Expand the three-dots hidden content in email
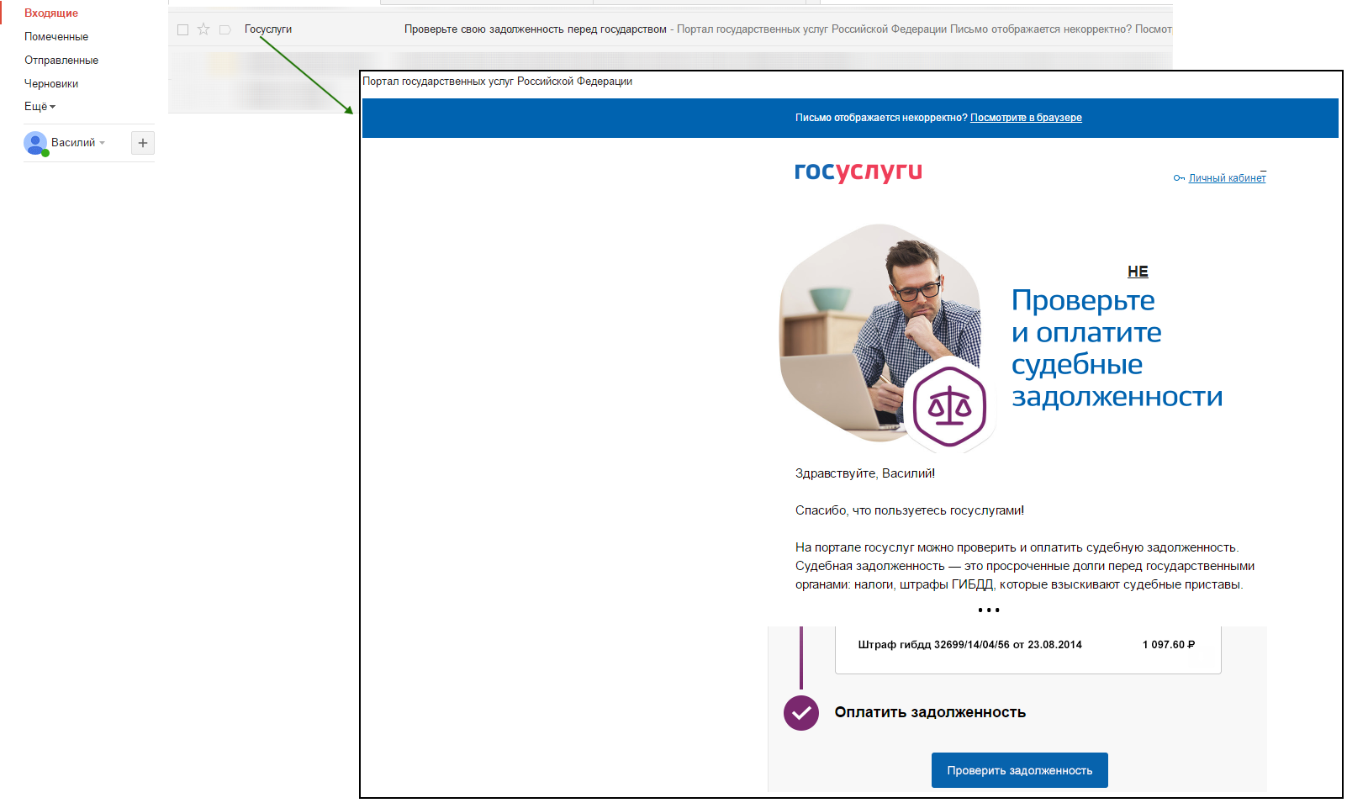1347x803 pixels. pos(989,610)
